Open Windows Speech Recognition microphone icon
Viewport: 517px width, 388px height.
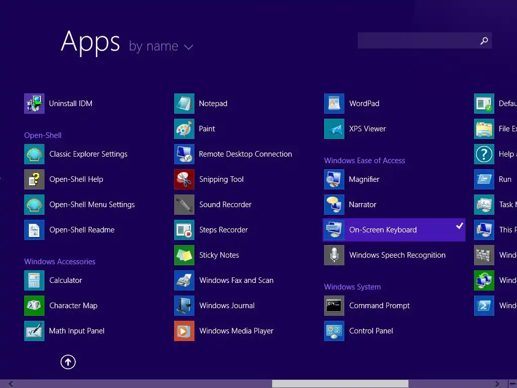[334, 255]
